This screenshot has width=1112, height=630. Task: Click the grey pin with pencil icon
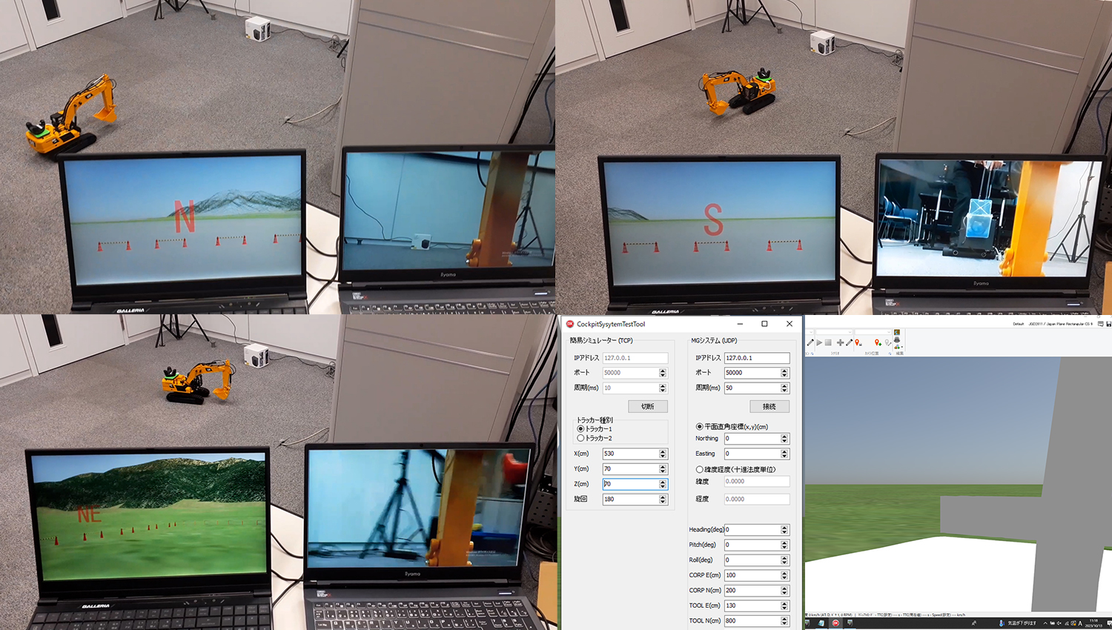tap(888, 342)
